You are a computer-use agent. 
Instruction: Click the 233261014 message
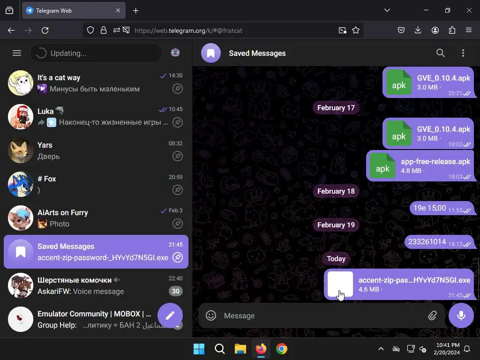pos(440,242)
